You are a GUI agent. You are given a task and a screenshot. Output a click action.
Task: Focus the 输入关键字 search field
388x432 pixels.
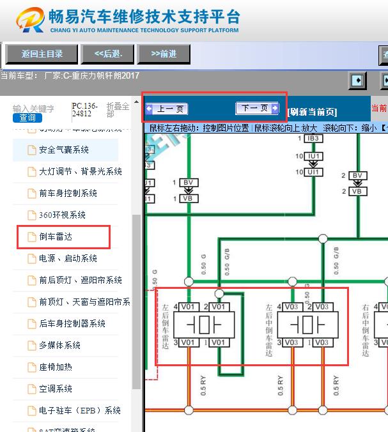pos(33,109)
